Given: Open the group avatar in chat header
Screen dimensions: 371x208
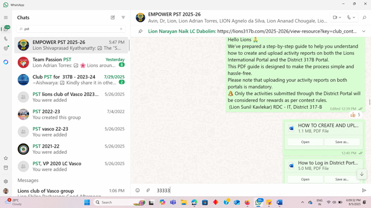Looking at the screenshot, I should [x=140, y=18].
